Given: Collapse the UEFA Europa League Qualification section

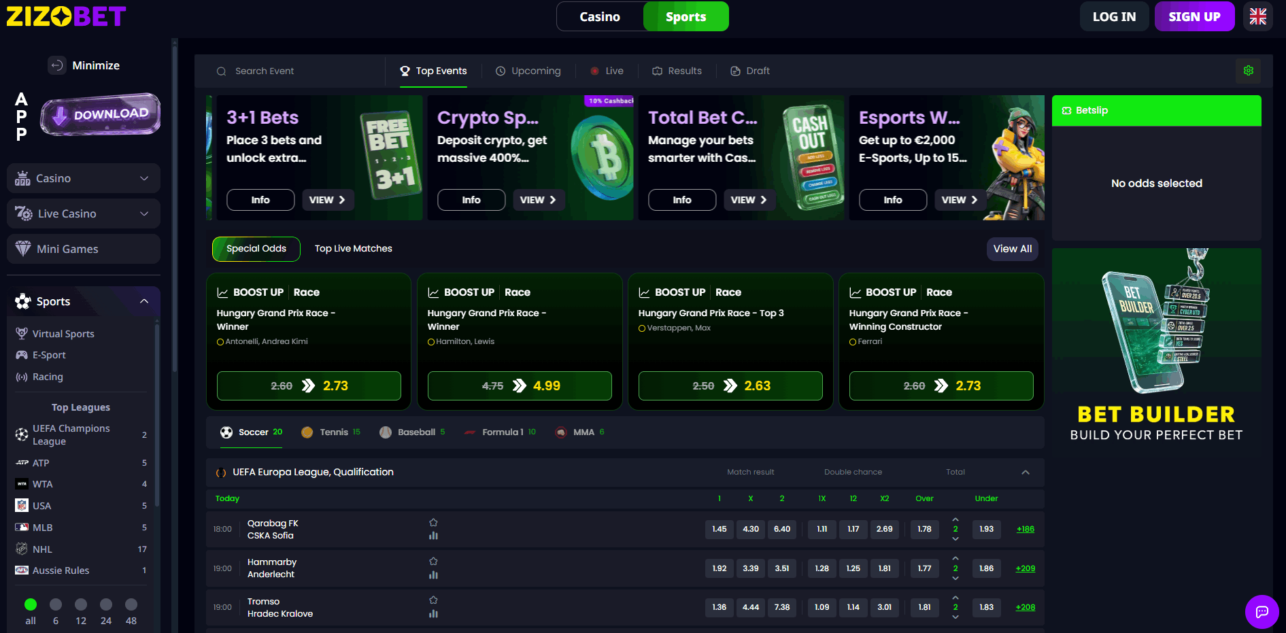Looking at the screenshot, I should [1026, 472].
